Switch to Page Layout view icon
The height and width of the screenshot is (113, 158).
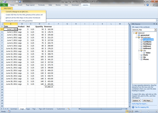[129, 111]
